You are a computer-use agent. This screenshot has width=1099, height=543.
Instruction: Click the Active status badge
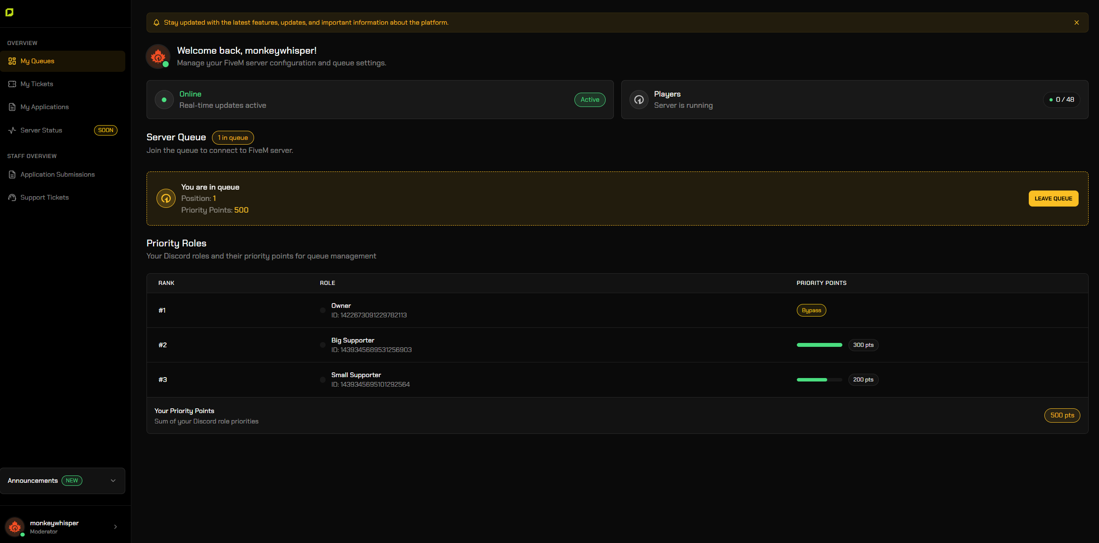(590, 100)
